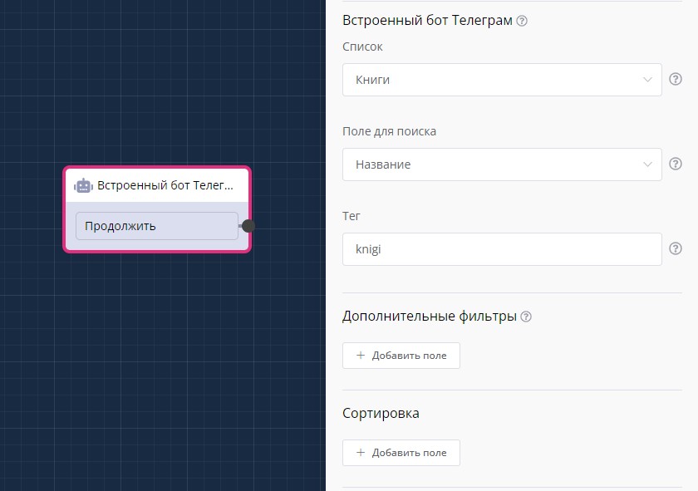
Task: Select the Встроенный бот Телег... node title
Action: (x=165, y=185)
